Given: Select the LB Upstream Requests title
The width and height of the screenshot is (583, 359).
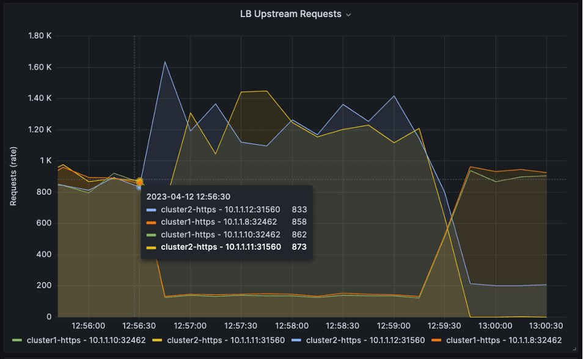Looking at the screenshot, I should pyautogui.click(x=292, y=13).
